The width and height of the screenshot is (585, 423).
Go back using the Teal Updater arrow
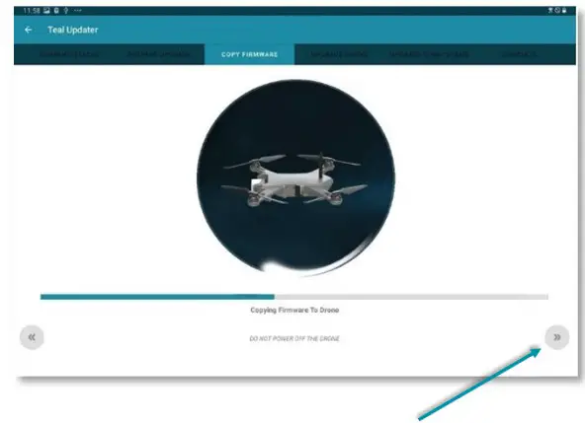click(x=29, y=30)
